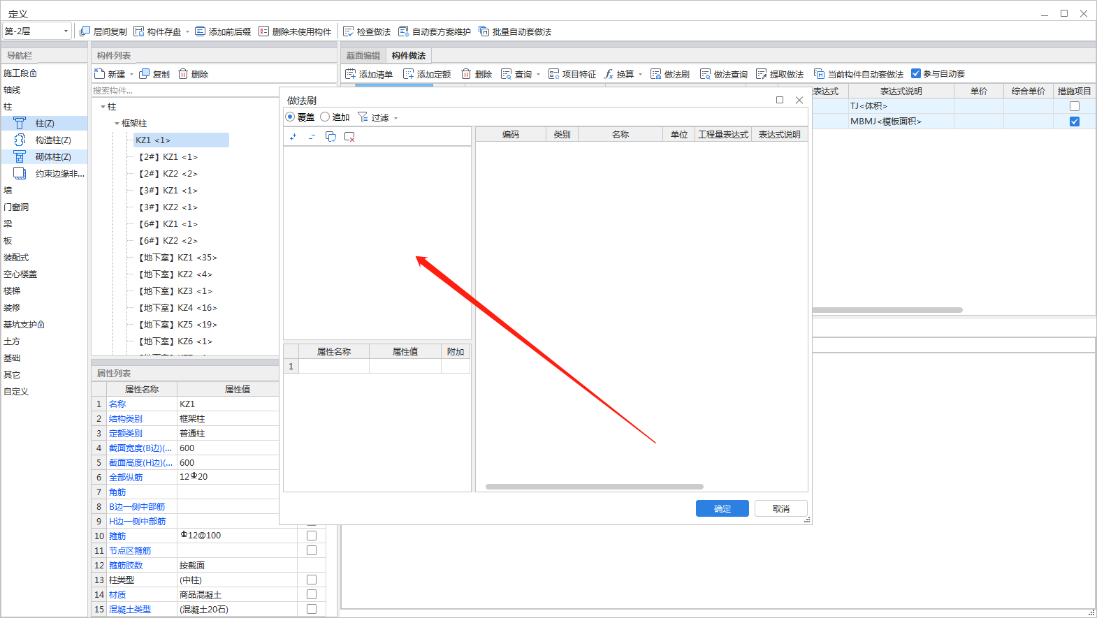1097x618 pixels.
Task: Run 检查做法 tool
Action: click(367, 31)
